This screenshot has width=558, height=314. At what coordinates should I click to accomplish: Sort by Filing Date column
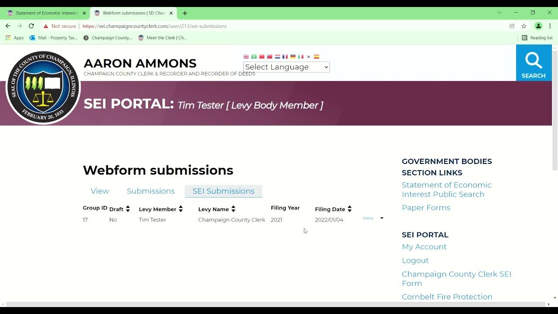coord(333,209)
